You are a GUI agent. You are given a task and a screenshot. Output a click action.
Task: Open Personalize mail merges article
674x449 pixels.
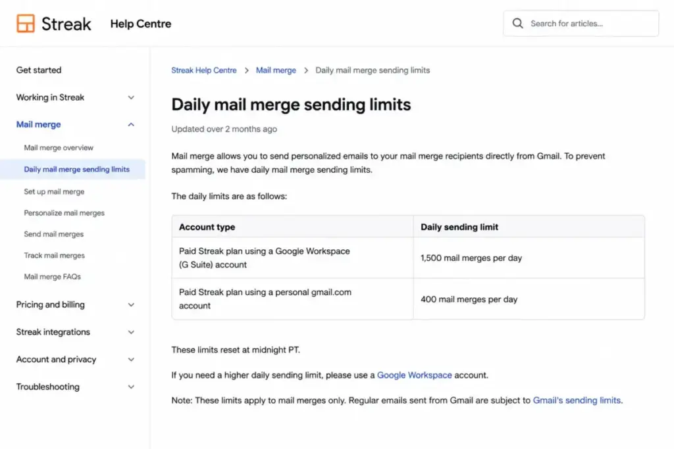coord(64,213)
